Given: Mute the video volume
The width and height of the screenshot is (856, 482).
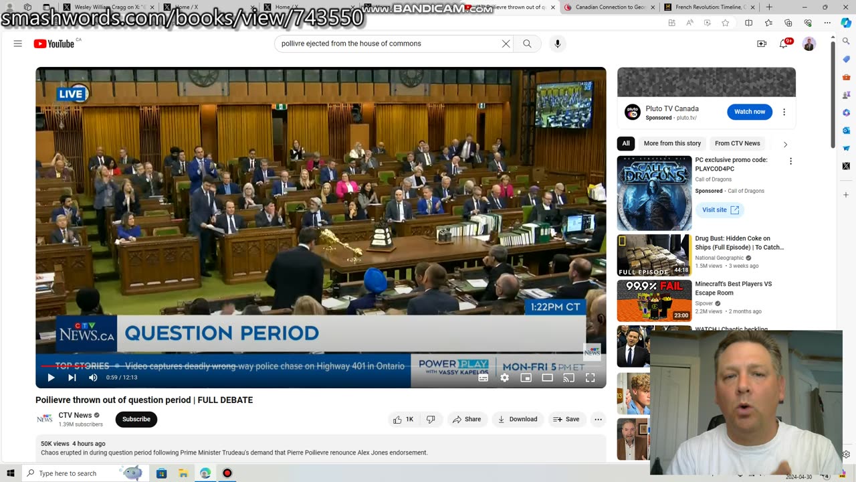Looking at the screenshot, I should (93, 378).
